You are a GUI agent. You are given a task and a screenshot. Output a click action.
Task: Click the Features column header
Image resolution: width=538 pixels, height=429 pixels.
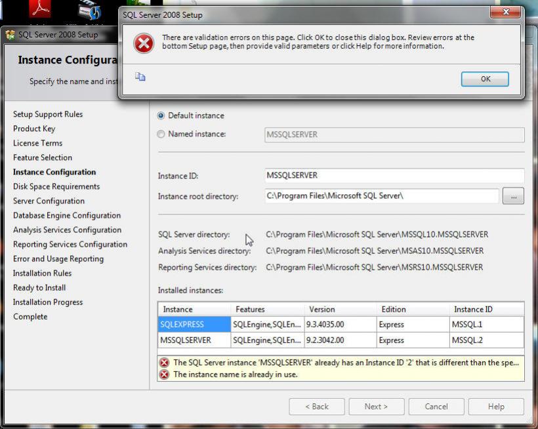point(268,310)
